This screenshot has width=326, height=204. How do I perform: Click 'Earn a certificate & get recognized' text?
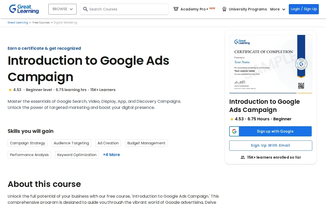click(x=44, y=48)
